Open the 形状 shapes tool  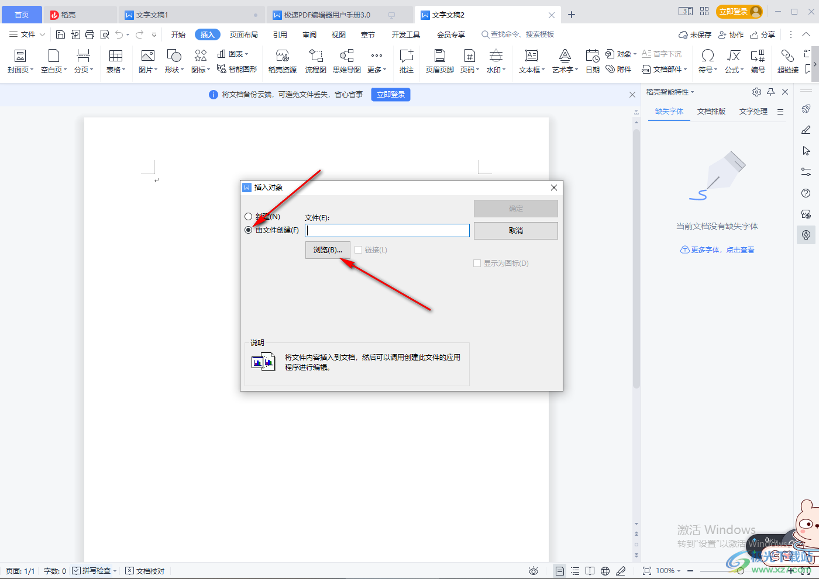click(174, 61)
